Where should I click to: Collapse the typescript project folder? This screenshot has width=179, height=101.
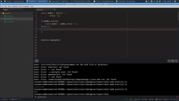click(1, 13)
